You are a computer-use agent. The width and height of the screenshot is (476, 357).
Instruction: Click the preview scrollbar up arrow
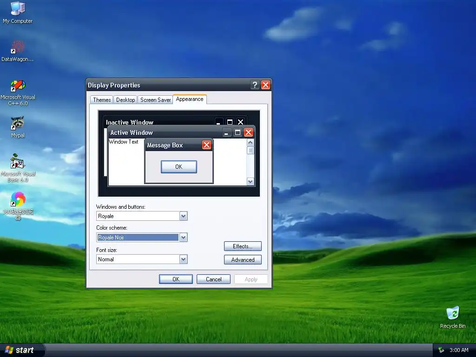(x=250, y=142)
